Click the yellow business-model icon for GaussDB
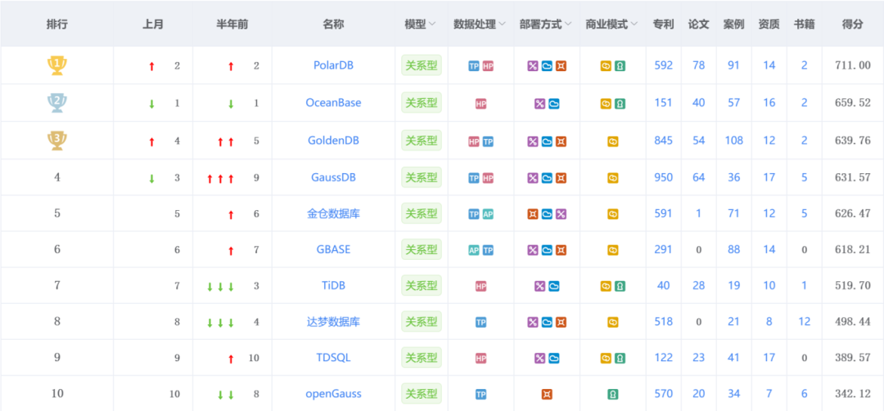The height and width of the screenshot is (411, 884). coord(613,178)
